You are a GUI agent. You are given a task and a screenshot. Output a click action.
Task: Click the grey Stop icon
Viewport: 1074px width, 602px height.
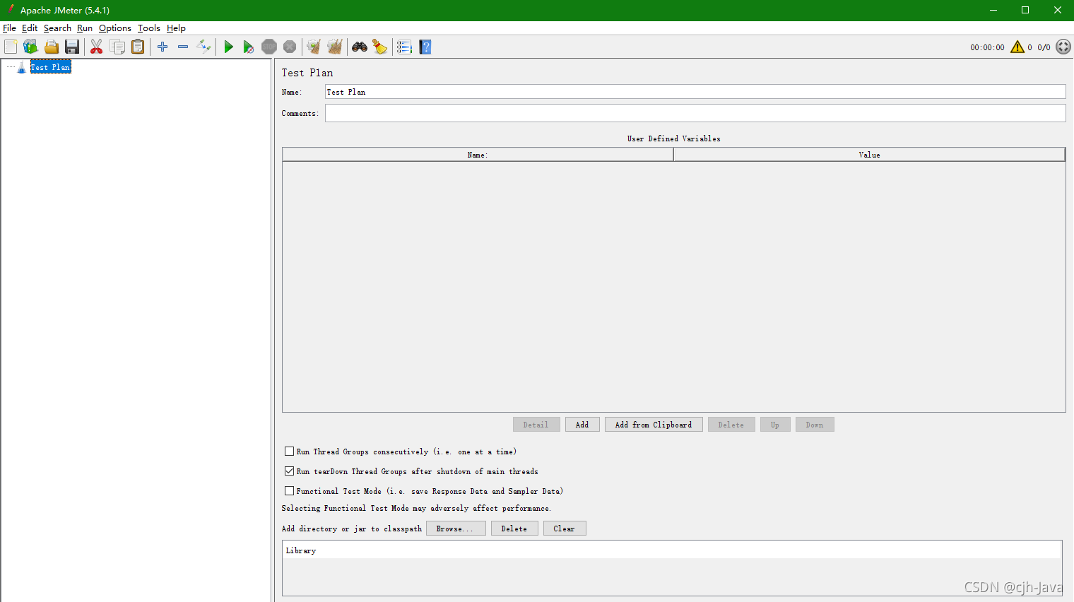[x=269, y=47]
